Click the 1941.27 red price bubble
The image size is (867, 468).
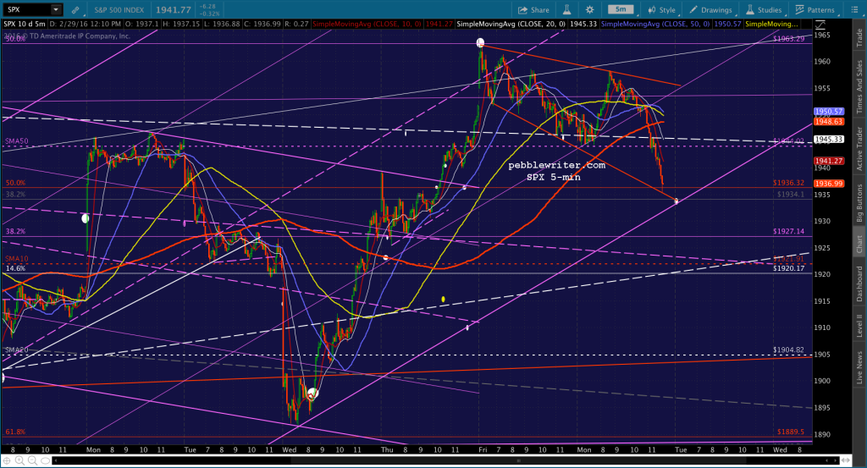pyautogui.click(x=828, y=162)
